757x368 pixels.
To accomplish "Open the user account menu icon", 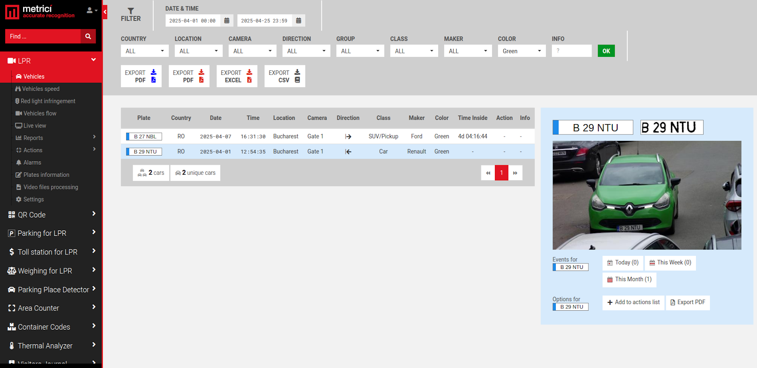I will point(92,10).
